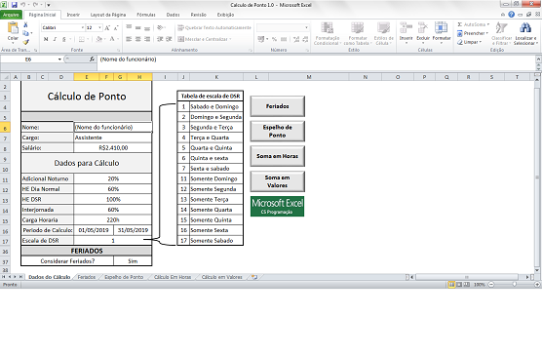Adjust the zoom slider in status bar
The width and height of the screenshot is (542, 355).
(x=514, y=285)
